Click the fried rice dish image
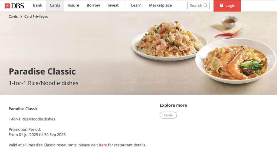Viewport: 277px width, 152px height. [x=169, y=40]
